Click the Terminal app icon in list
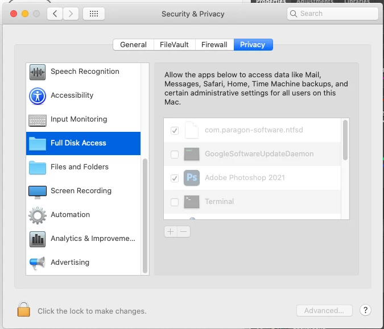 [192, 202]
